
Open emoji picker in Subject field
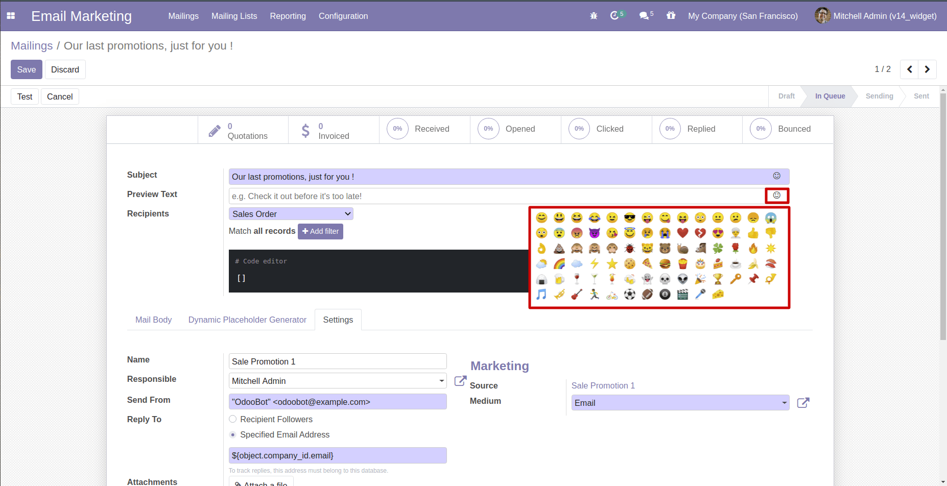pyautogui.click(x=776, y=176)
